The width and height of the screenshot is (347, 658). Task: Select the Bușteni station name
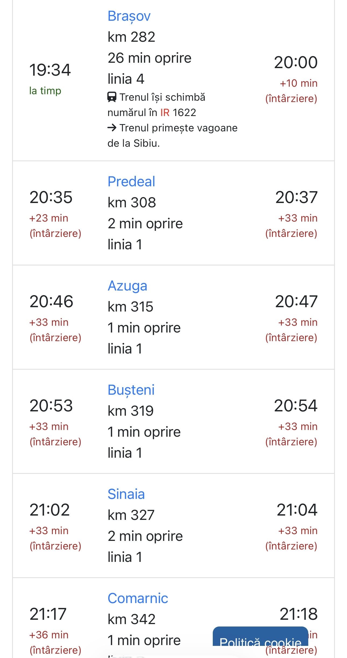(x=131, y=390)
